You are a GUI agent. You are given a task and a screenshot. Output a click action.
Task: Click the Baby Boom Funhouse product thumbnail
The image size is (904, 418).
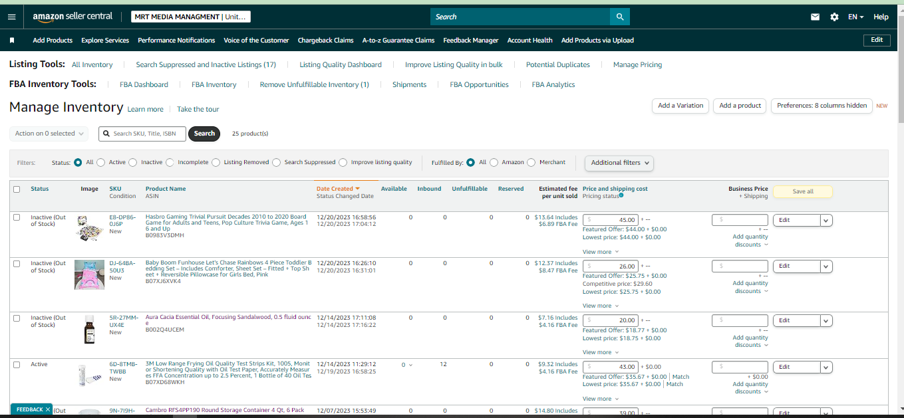point(89,274)
